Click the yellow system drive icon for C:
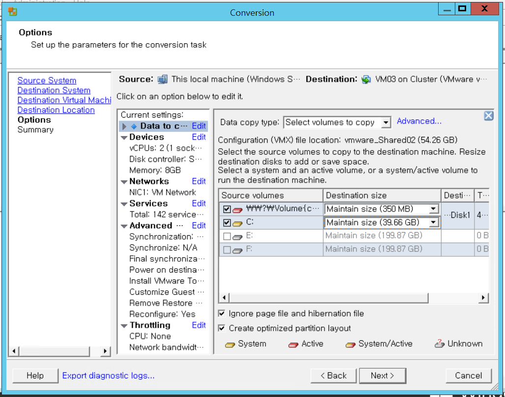 pos(238,223)
